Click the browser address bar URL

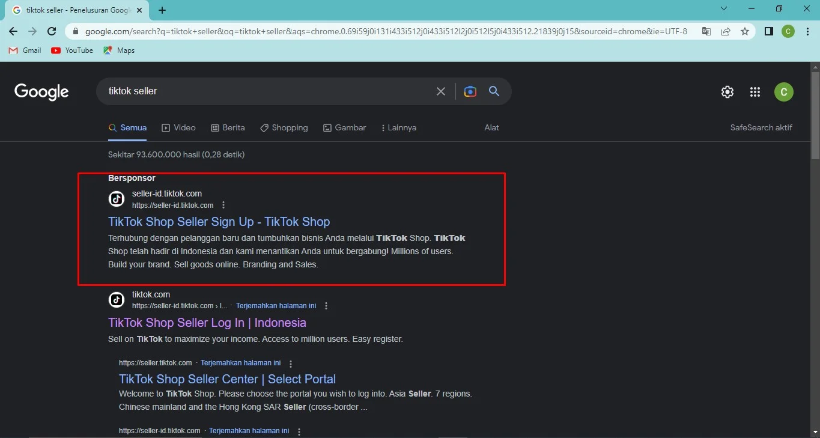coord(386,31)
